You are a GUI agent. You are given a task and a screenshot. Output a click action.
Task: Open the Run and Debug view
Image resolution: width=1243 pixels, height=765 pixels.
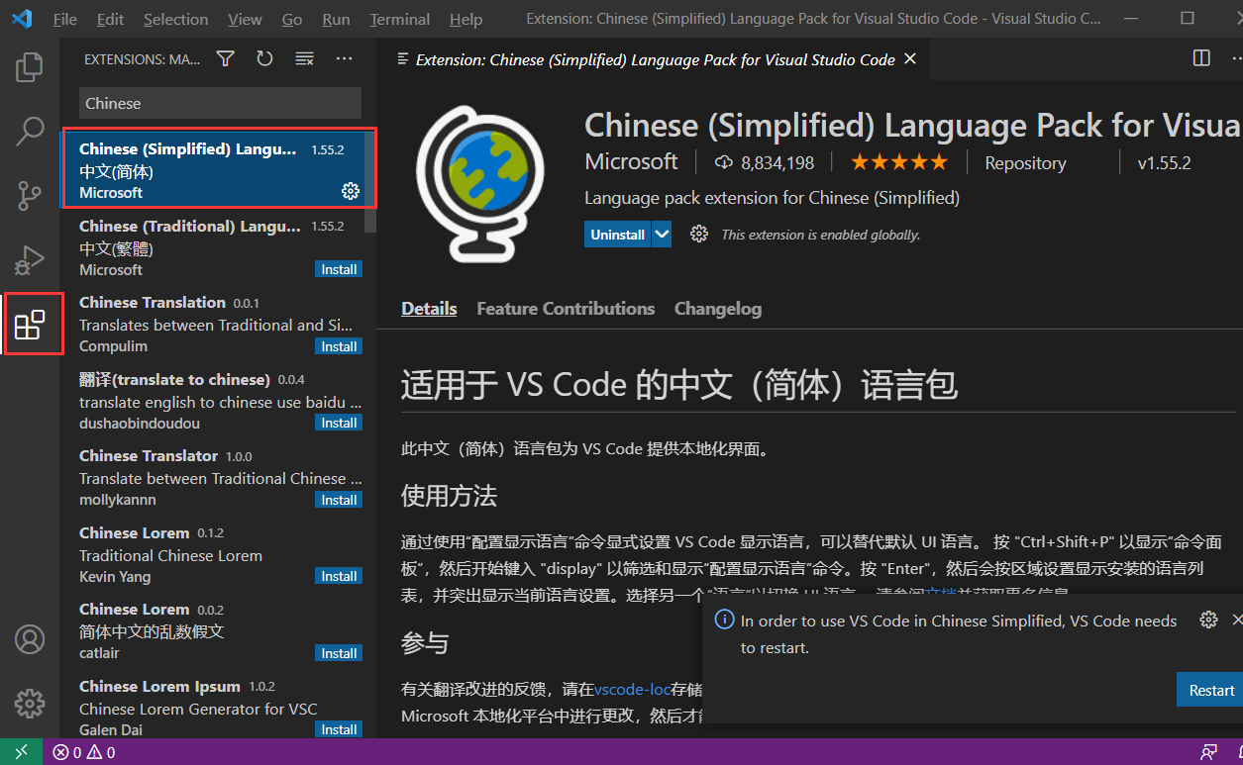tap(30, 260)
